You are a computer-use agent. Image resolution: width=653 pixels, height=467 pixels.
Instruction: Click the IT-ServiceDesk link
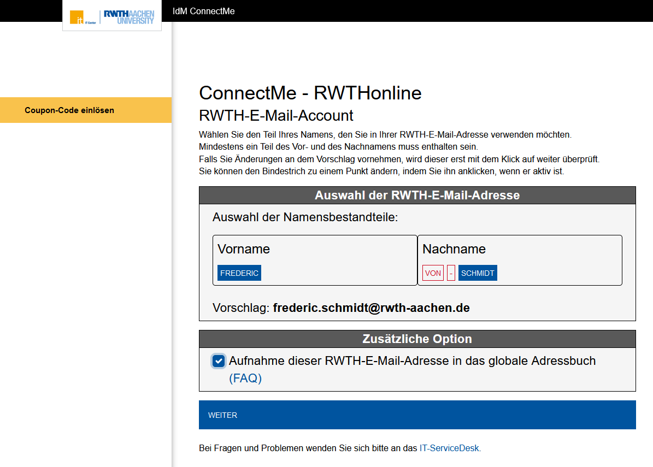449,448
